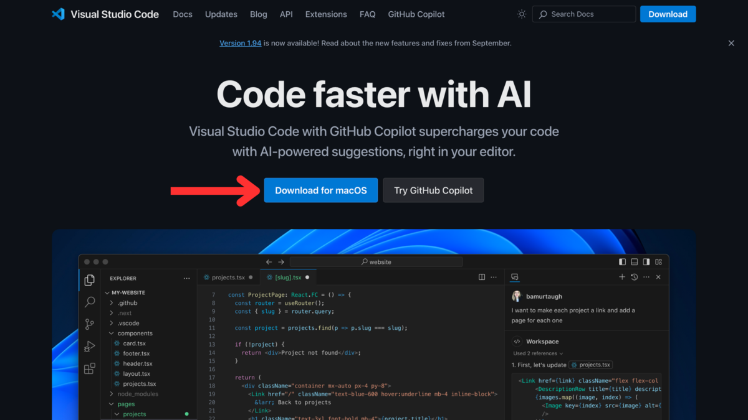Click the projects.tsx file chip in chat

coord(592,365)
